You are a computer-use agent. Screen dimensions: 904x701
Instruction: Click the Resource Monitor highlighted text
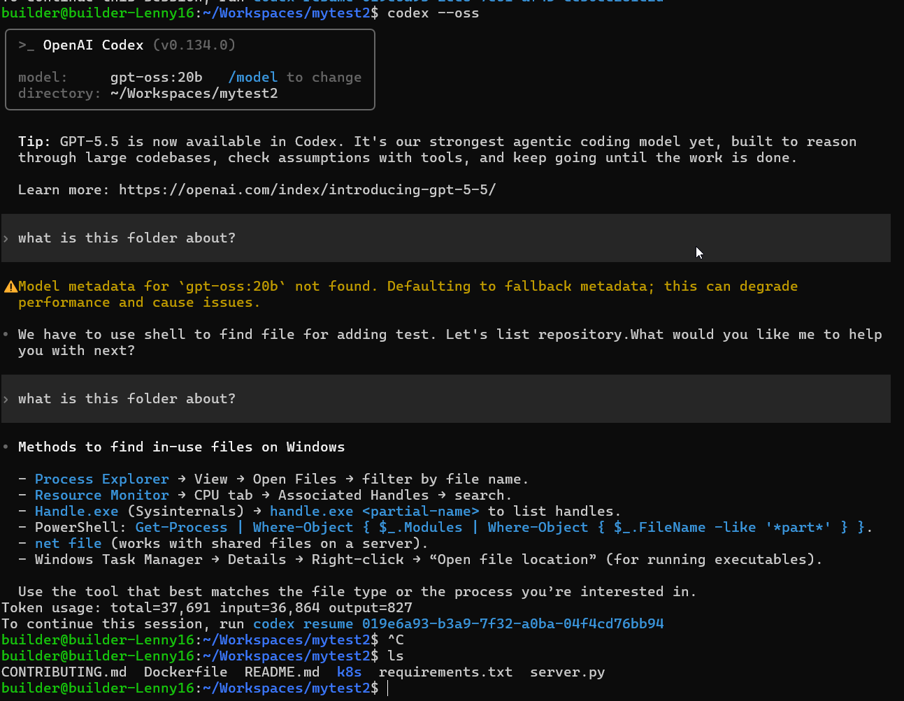click(101, 496)
